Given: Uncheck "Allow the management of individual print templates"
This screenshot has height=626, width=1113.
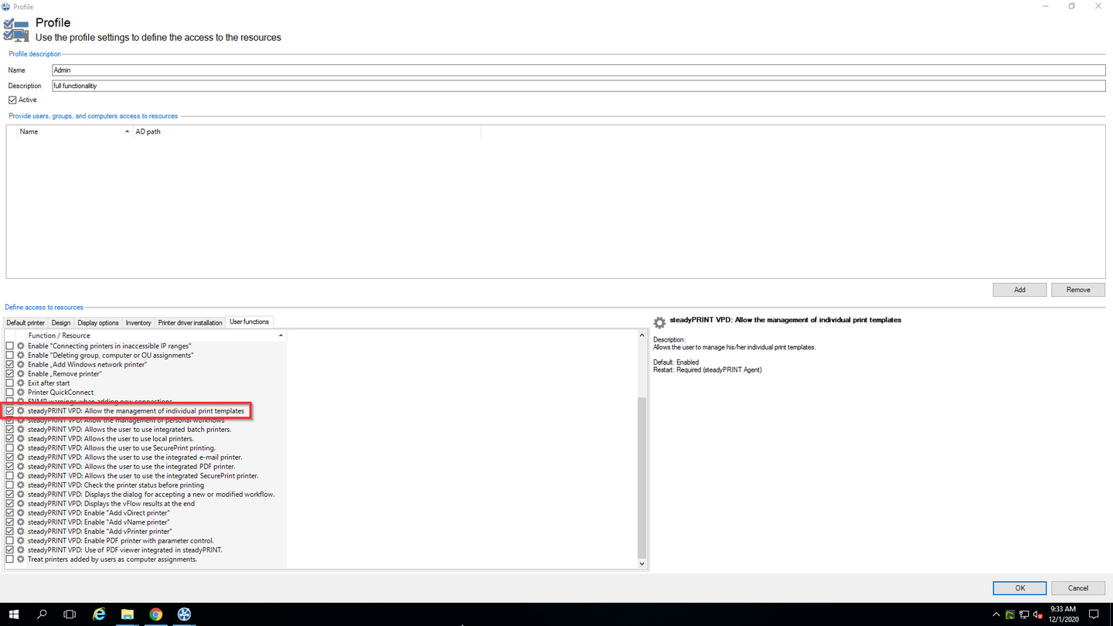Looking at the screenshot, I should [10, 411].
